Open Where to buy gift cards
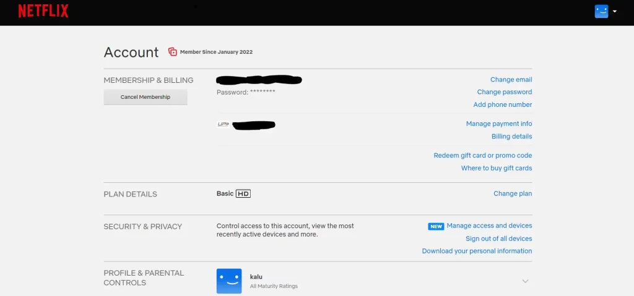 (497, 168)
